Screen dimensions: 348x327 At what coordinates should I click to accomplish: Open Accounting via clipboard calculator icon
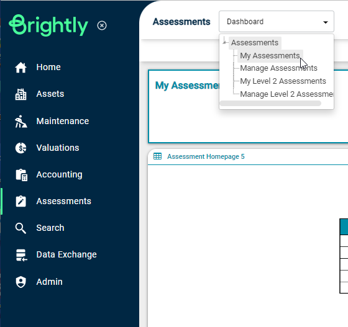click(x=22, y=175)
